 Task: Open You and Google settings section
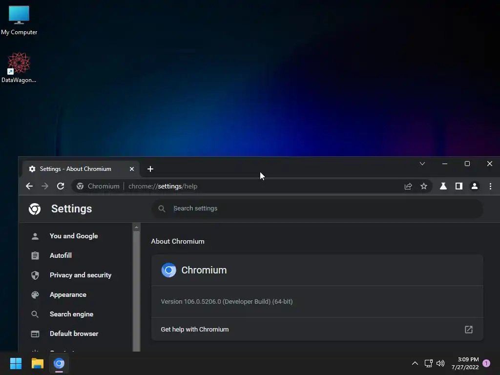(74, 236)
